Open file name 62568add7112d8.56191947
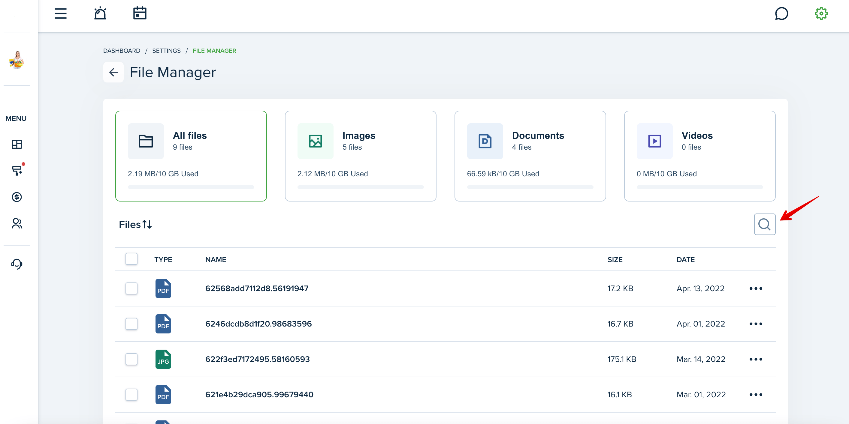Image resolution: width=849 pixels, height=424 pixels. point(257,288)
